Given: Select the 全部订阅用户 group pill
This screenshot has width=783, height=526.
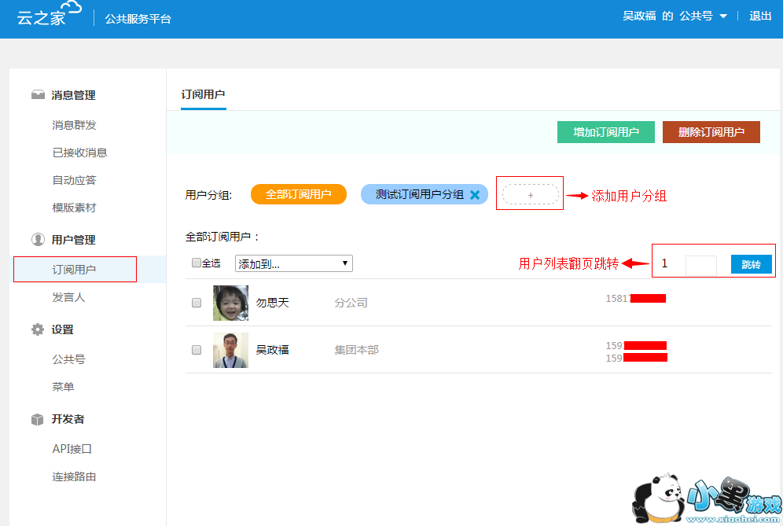Looking at the screenshot, I should coord(299,194).
